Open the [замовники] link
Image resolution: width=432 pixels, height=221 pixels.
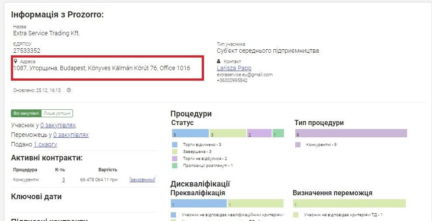pos(142,180)
